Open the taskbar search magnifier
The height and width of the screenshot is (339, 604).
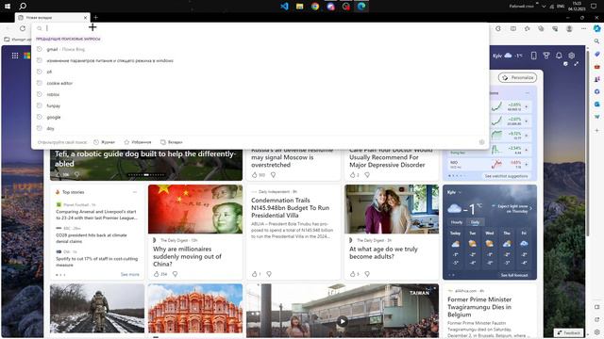[23, 7]
